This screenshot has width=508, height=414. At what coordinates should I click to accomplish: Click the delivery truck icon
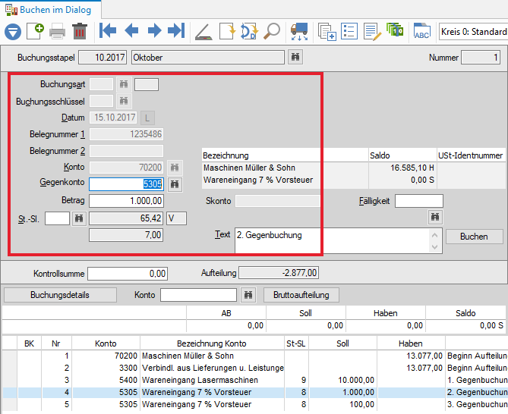pyautogui.click(x=299, y=31)
